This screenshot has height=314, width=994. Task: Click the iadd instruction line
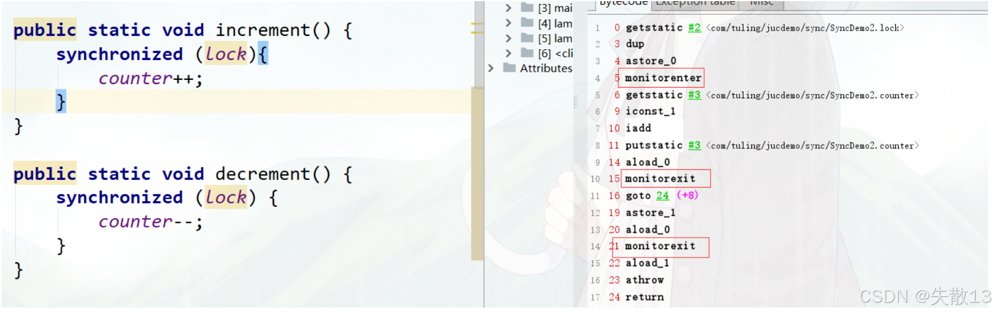point(638,128)
